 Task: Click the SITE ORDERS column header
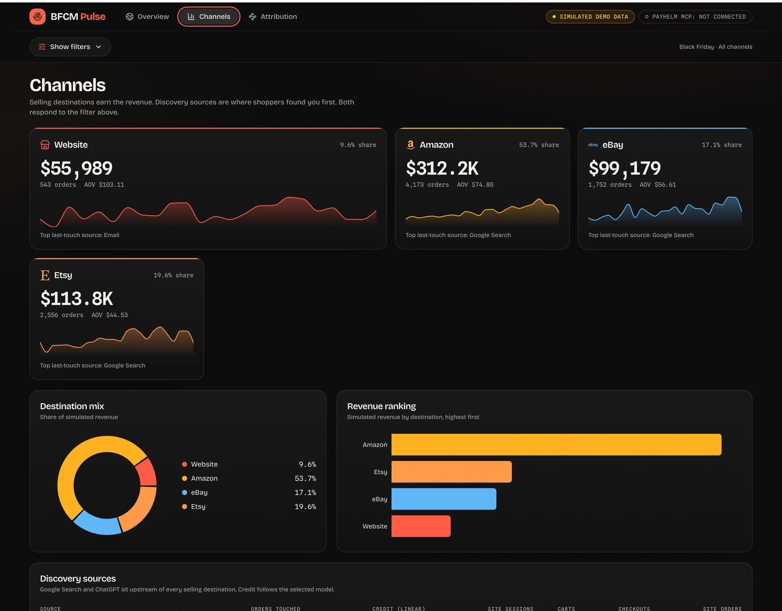722,608
